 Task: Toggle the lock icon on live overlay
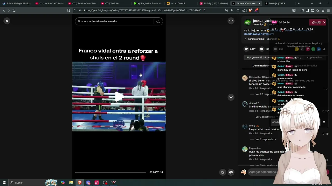tap(313, 22)
